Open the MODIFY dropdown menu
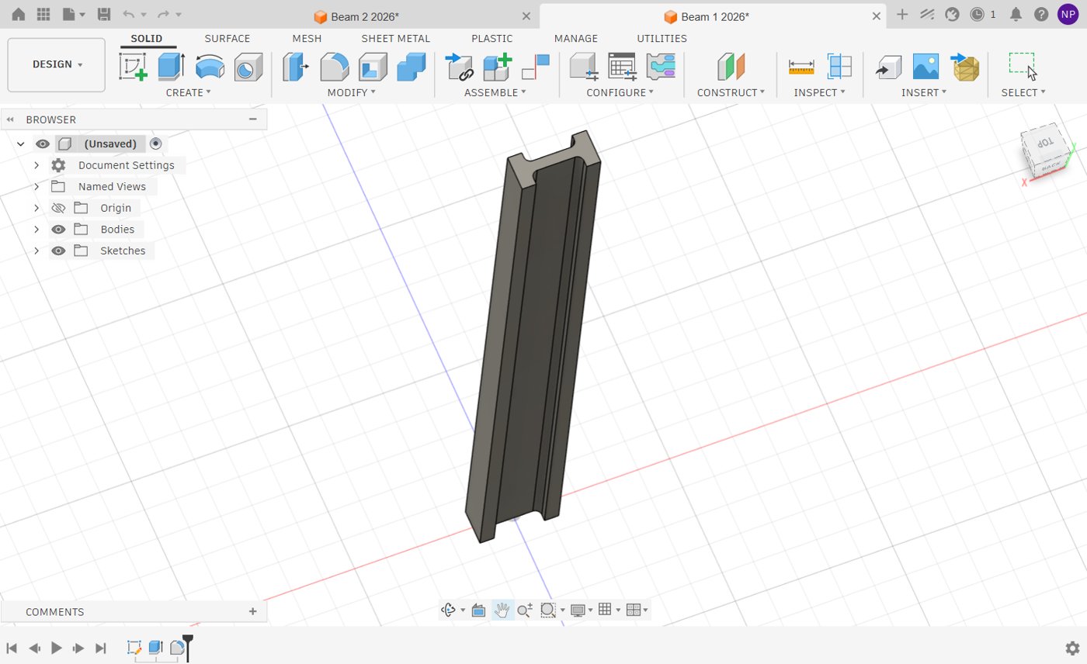 352,92
